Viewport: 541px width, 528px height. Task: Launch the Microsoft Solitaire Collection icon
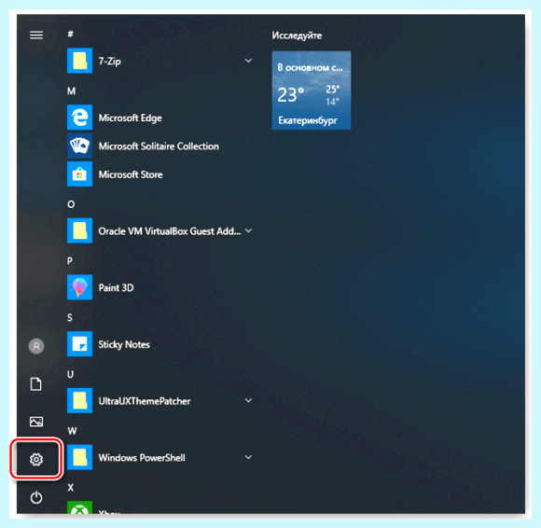tap(79, 146)
